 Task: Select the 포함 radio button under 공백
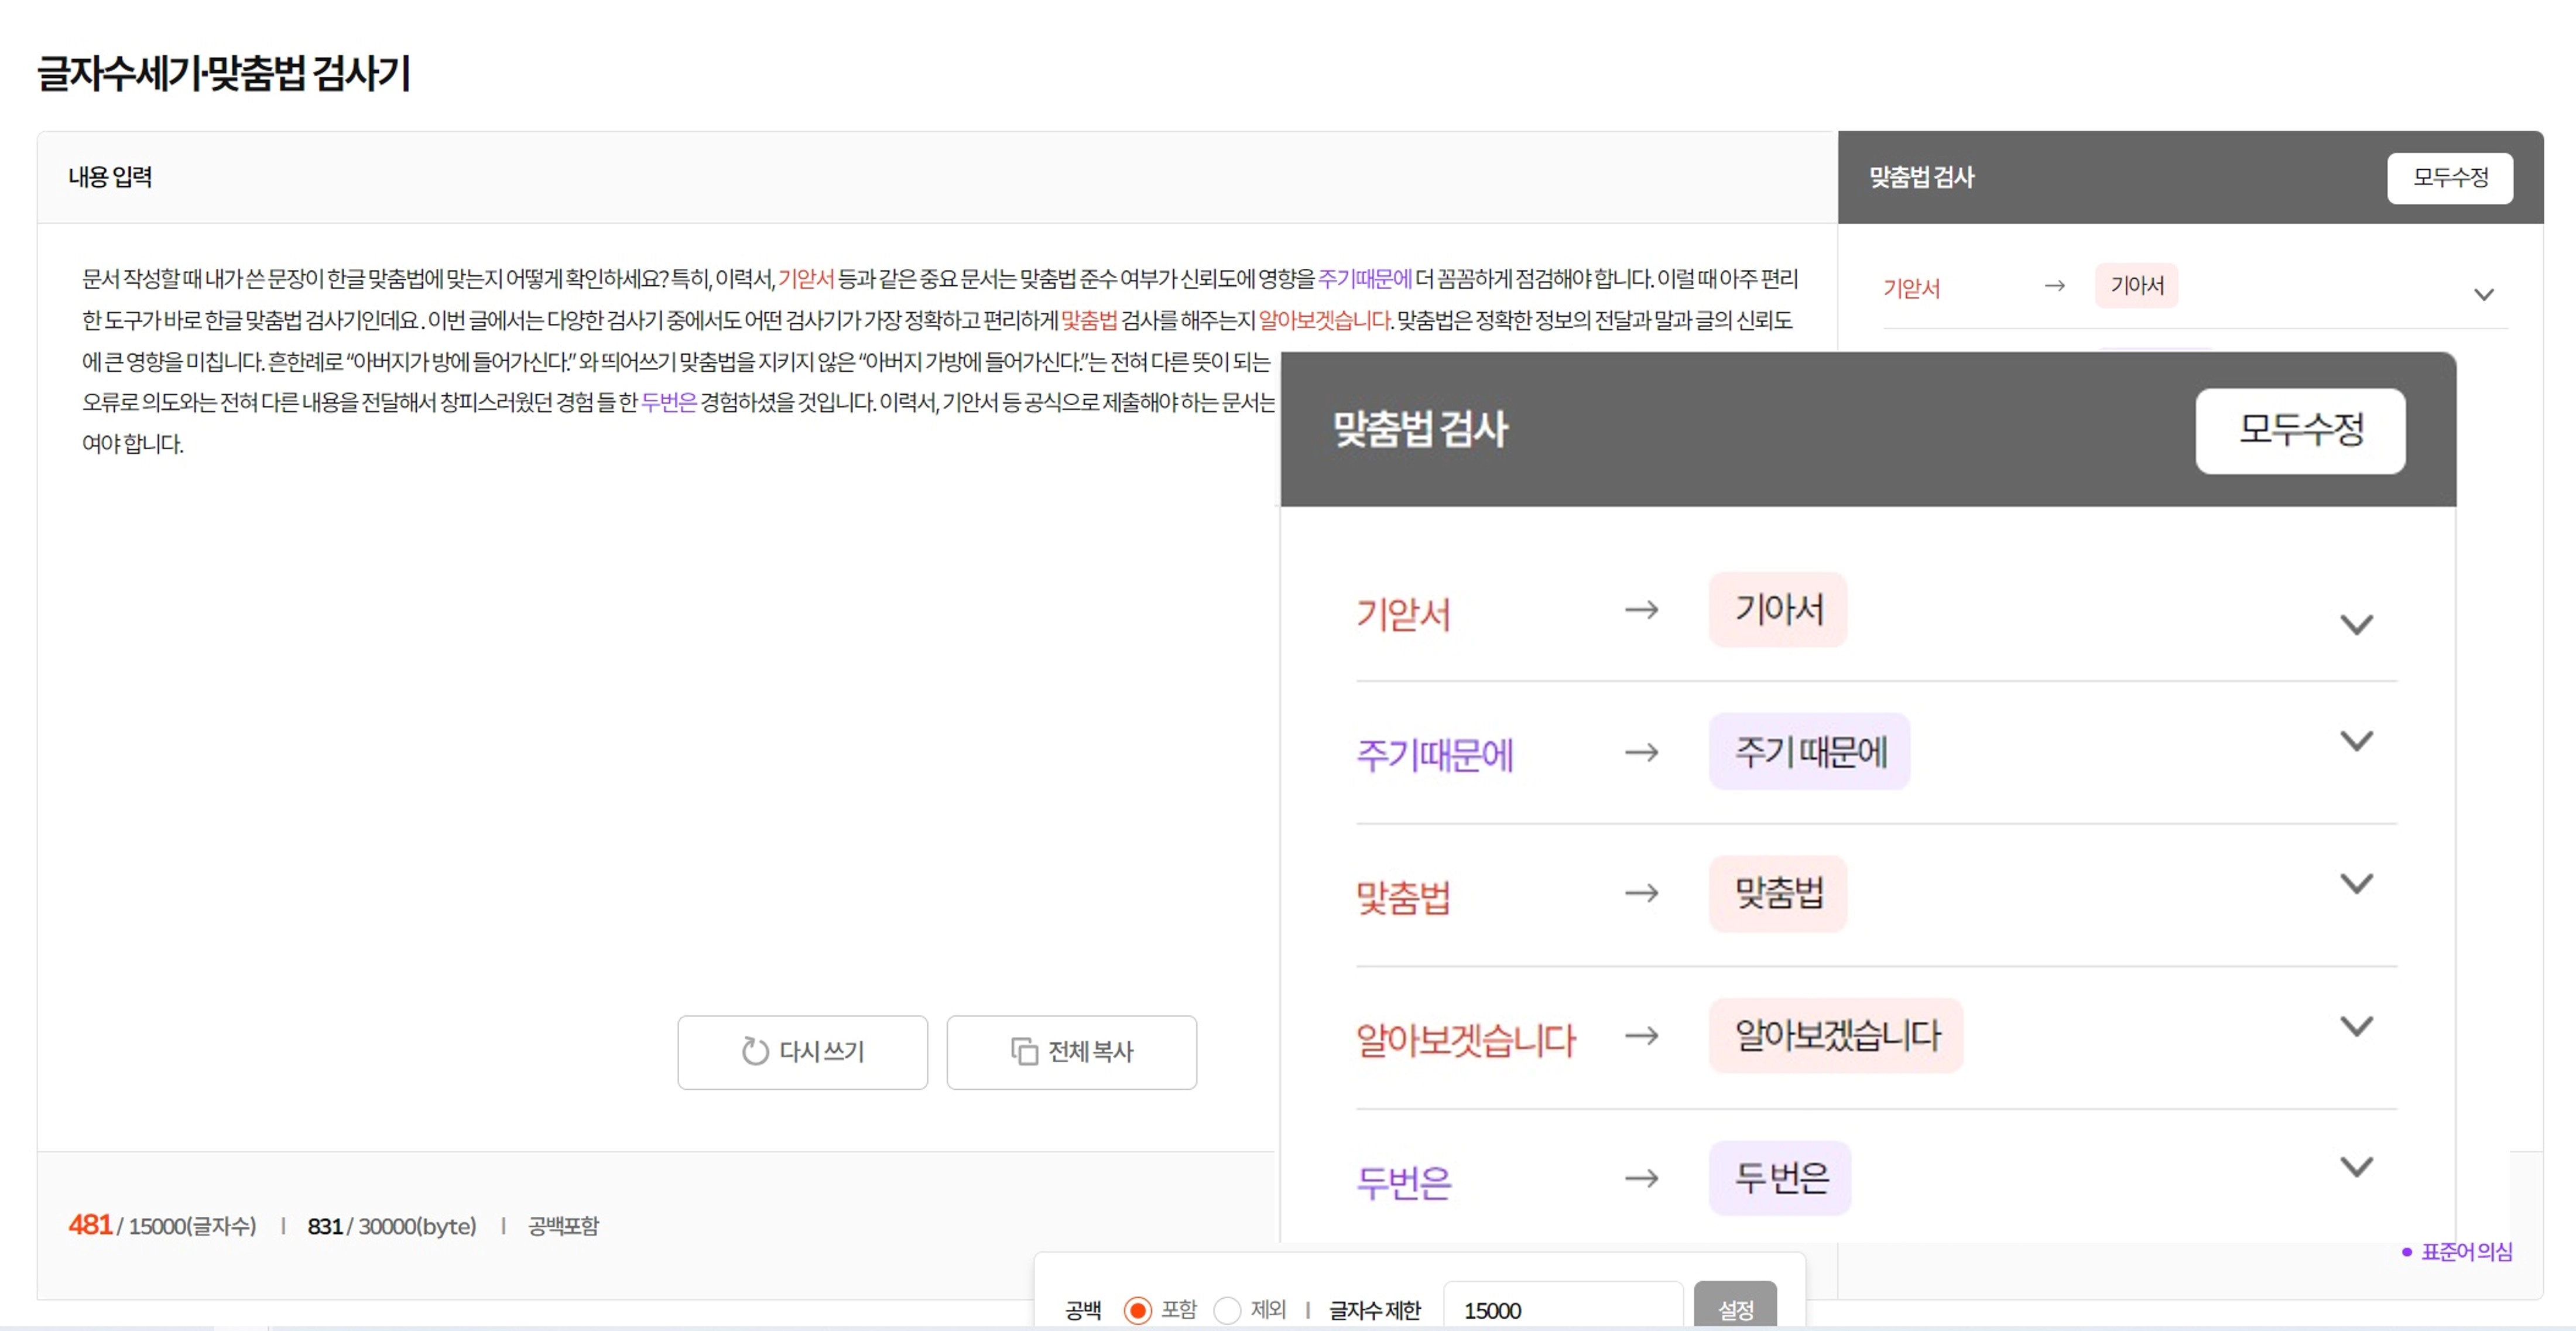1138,1310
